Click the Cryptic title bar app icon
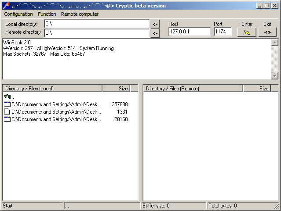281x211 pixels. [5, 5]
